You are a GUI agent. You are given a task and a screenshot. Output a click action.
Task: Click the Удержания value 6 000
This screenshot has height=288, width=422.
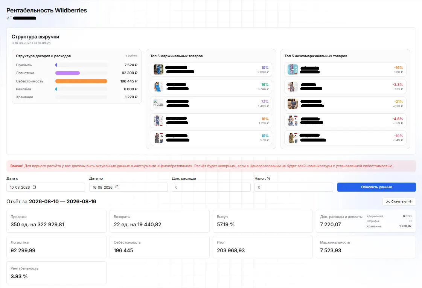[407, 216]
